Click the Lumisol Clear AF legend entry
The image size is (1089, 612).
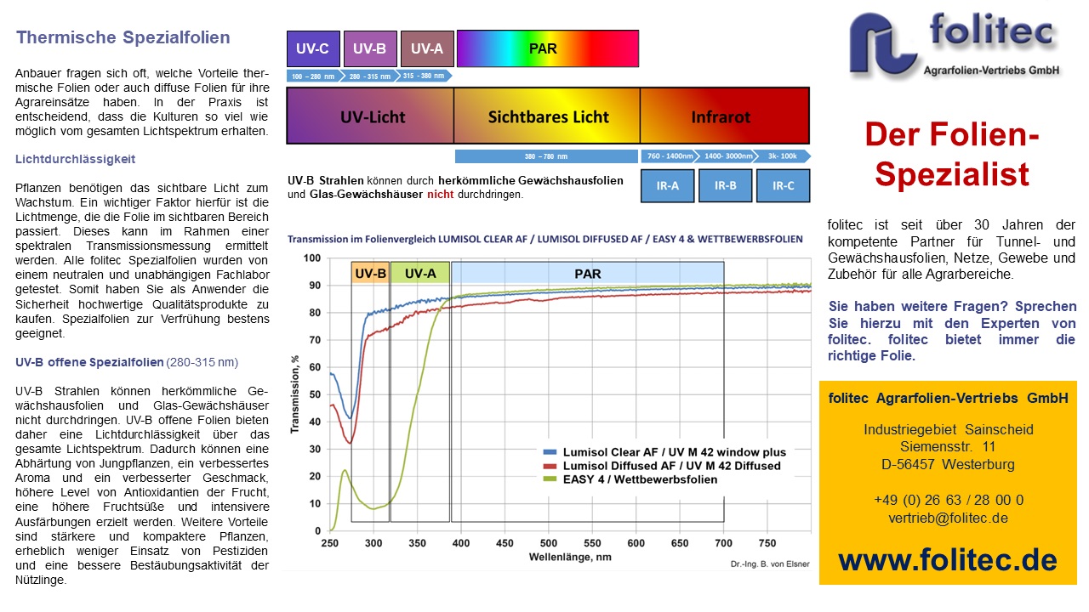664,452
